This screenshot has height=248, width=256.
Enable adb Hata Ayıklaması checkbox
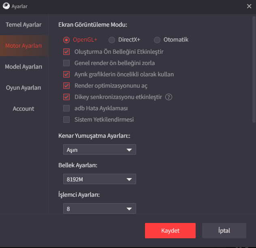[x=67, y=108]
